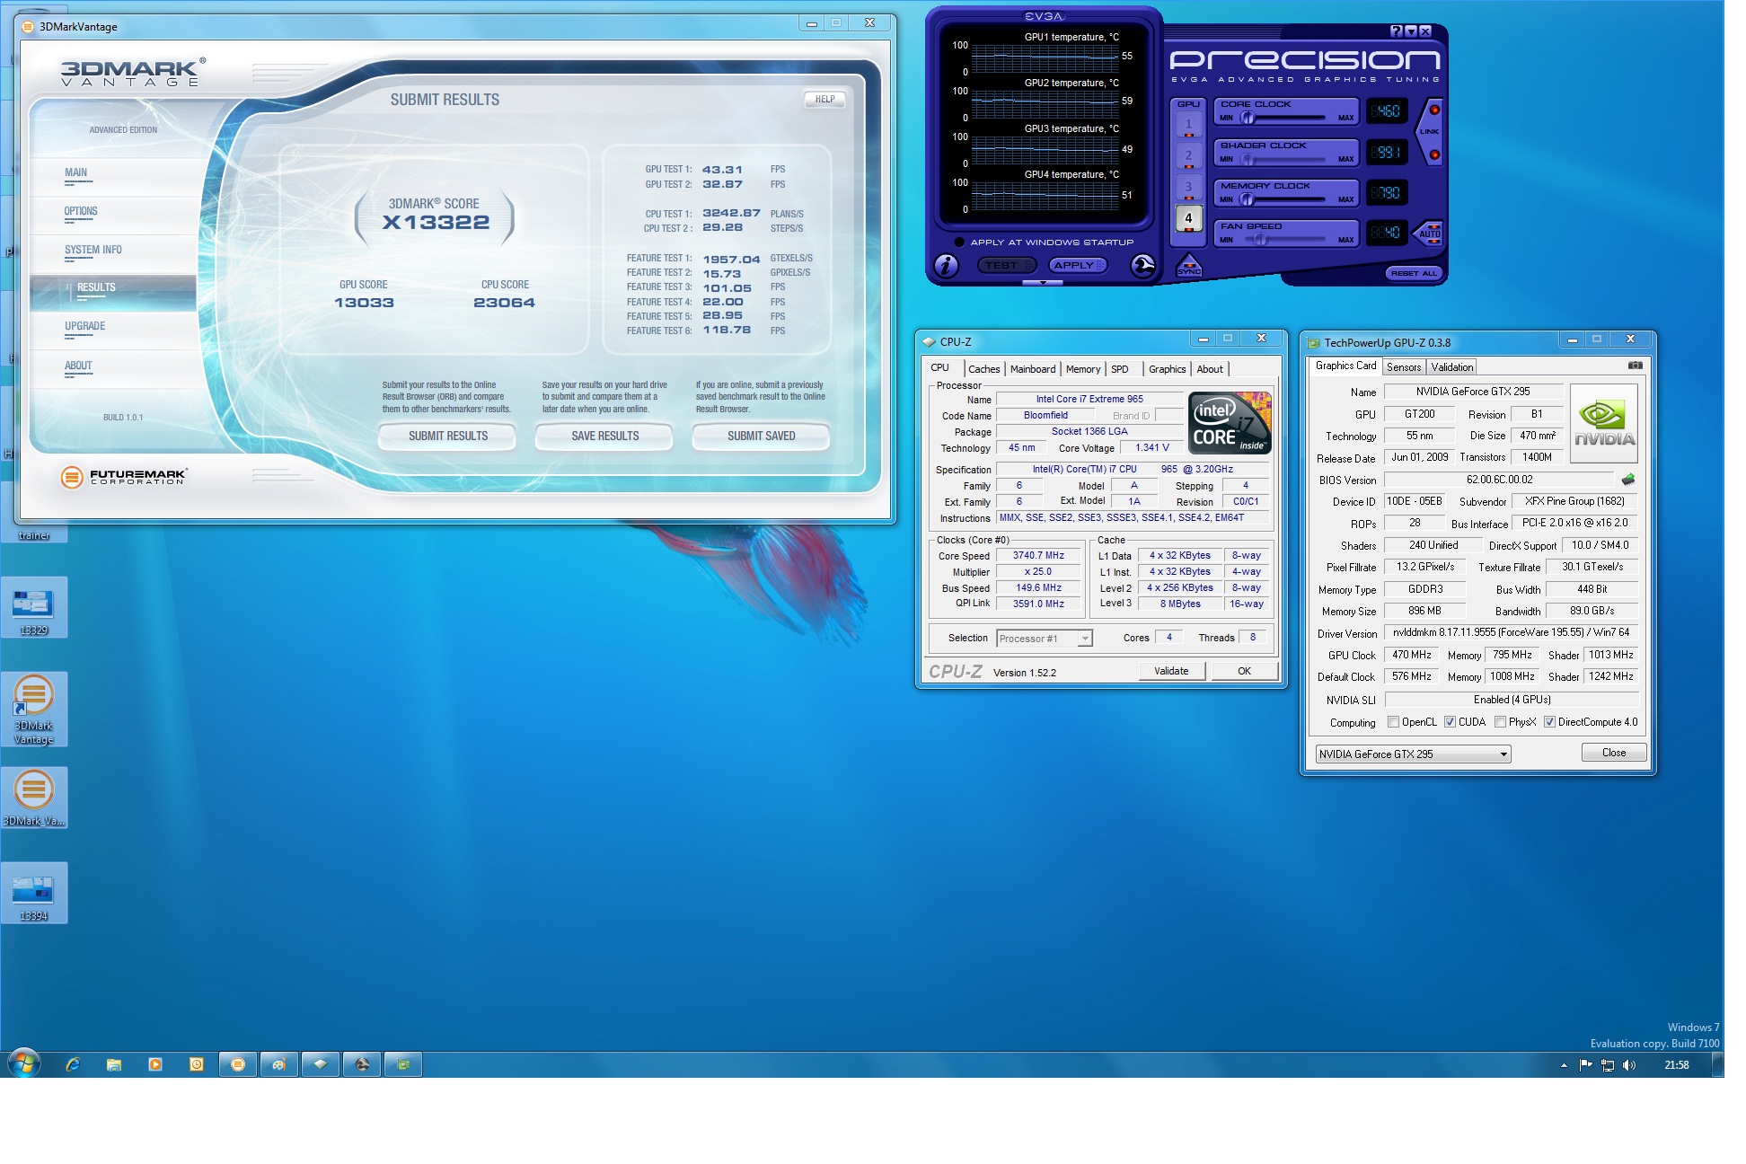
Task: Switch to Sensors tab in GPU-Z
Action: pos(1403,367)
